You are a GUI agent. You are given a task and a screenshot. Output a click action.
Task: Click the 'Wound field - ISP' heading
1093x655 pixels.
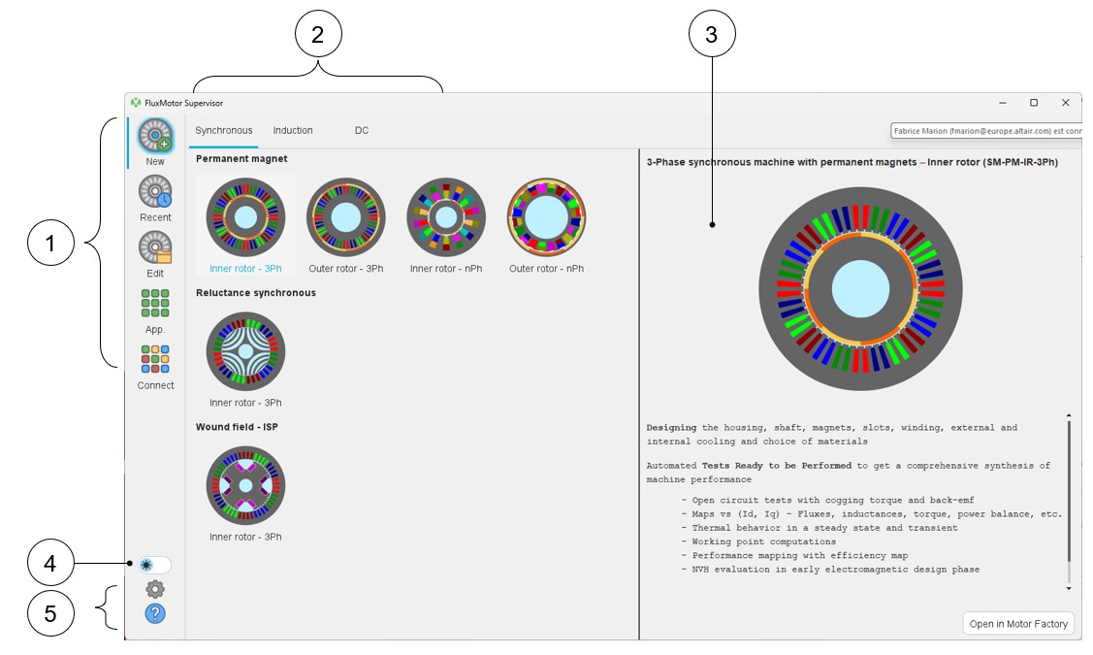[x=237, y=427]
